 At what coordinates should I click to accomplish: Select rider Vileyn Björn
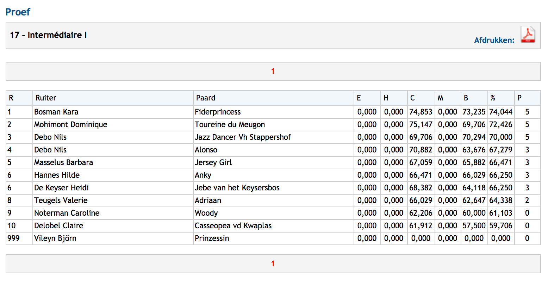(x=55, y=238)
